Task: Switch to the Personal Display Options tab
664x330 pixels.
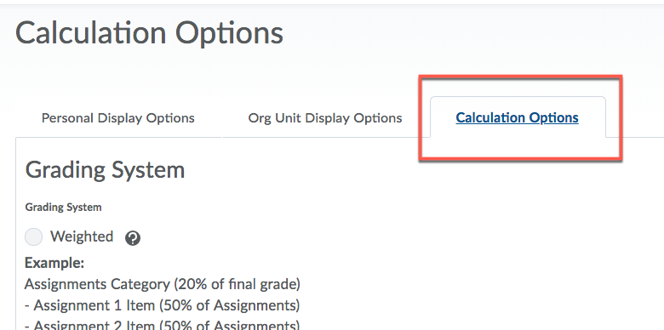Action: (118, 117)
